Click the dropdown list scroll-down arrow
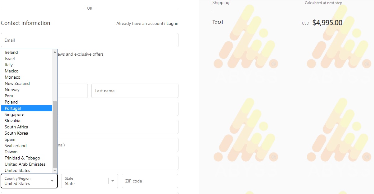374x194 pixels. click(x=55, y=170)
